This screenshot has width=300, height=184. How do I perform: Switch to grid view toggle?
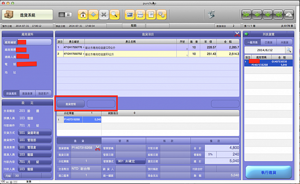coord(62,15)
